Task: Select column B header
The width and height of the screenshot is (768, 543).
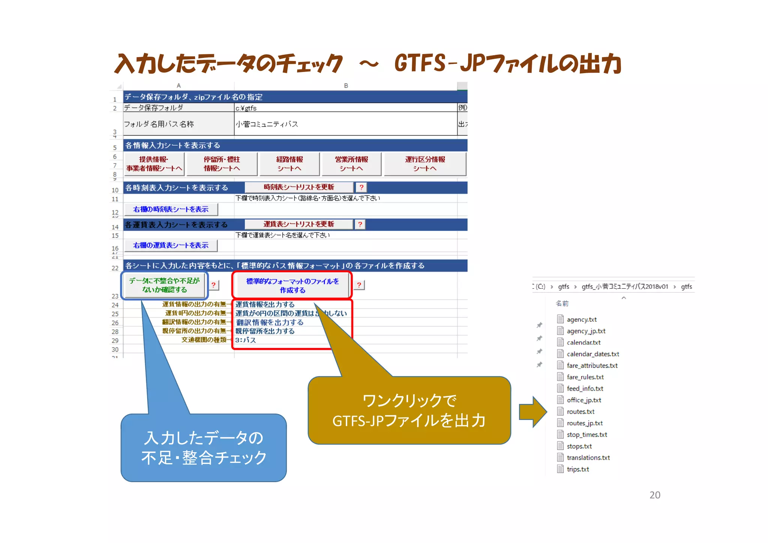Action: click(x=346, y=86)
